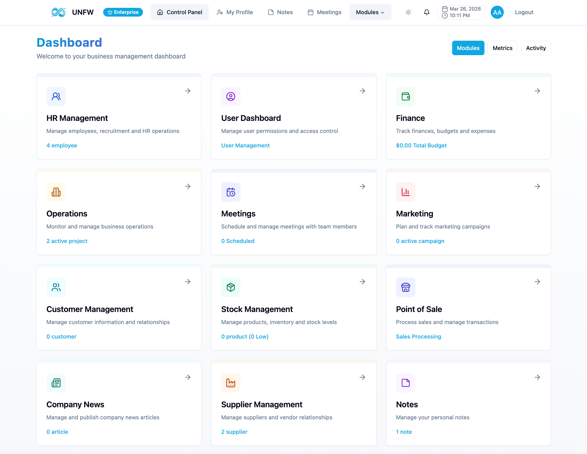Open the Customer Management card arrow

pyautogui.click(x=188, y=282)
